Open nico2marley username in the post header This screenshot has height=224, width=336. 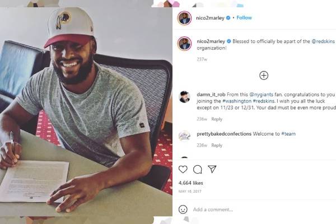pos(210,18)
